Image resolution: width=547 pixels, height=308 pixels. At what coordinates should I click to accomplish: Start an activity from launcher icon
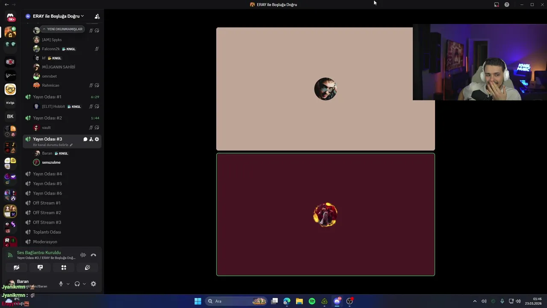tap(64, 267)
